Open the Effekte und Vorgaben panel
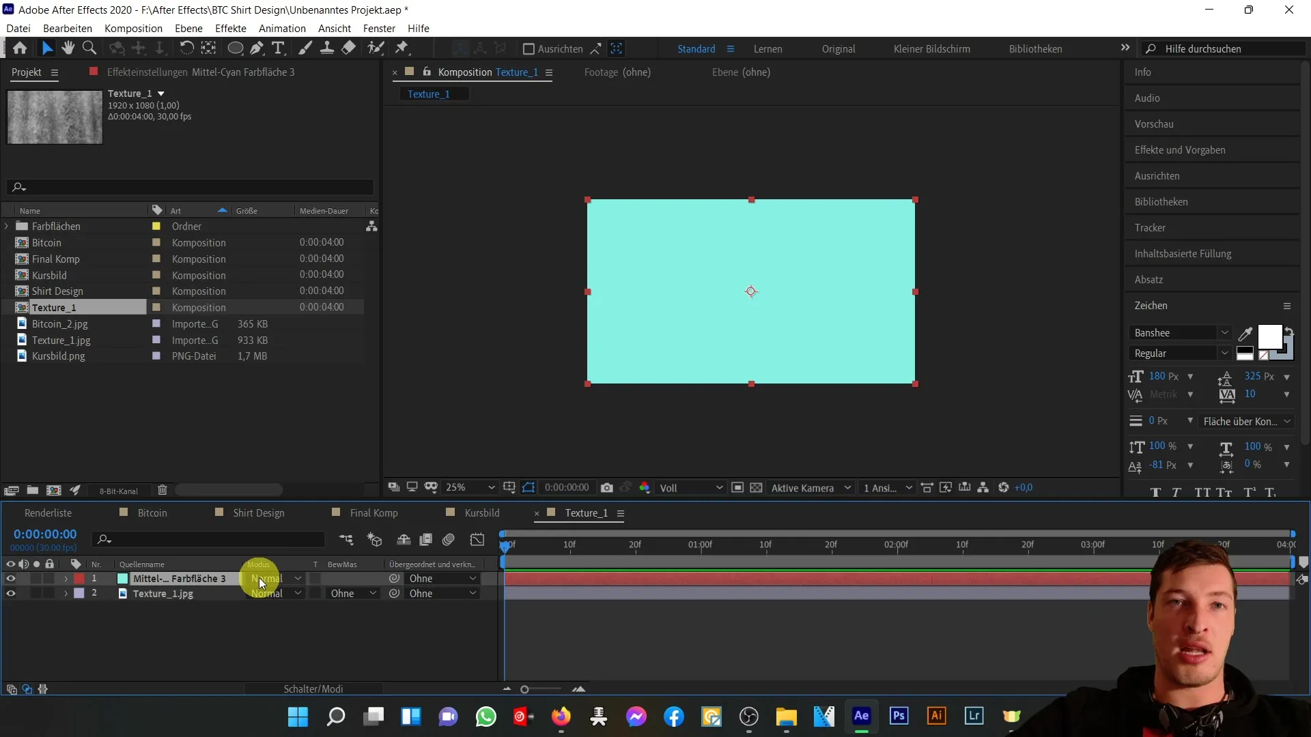 point(1180,150)
